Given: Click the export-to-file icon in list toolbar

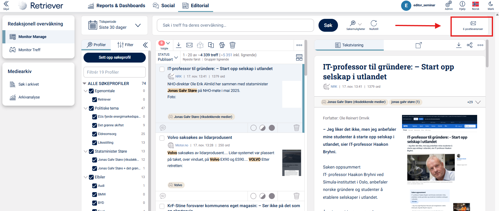Looking at the screenshot, I should [x=211, y=45].
